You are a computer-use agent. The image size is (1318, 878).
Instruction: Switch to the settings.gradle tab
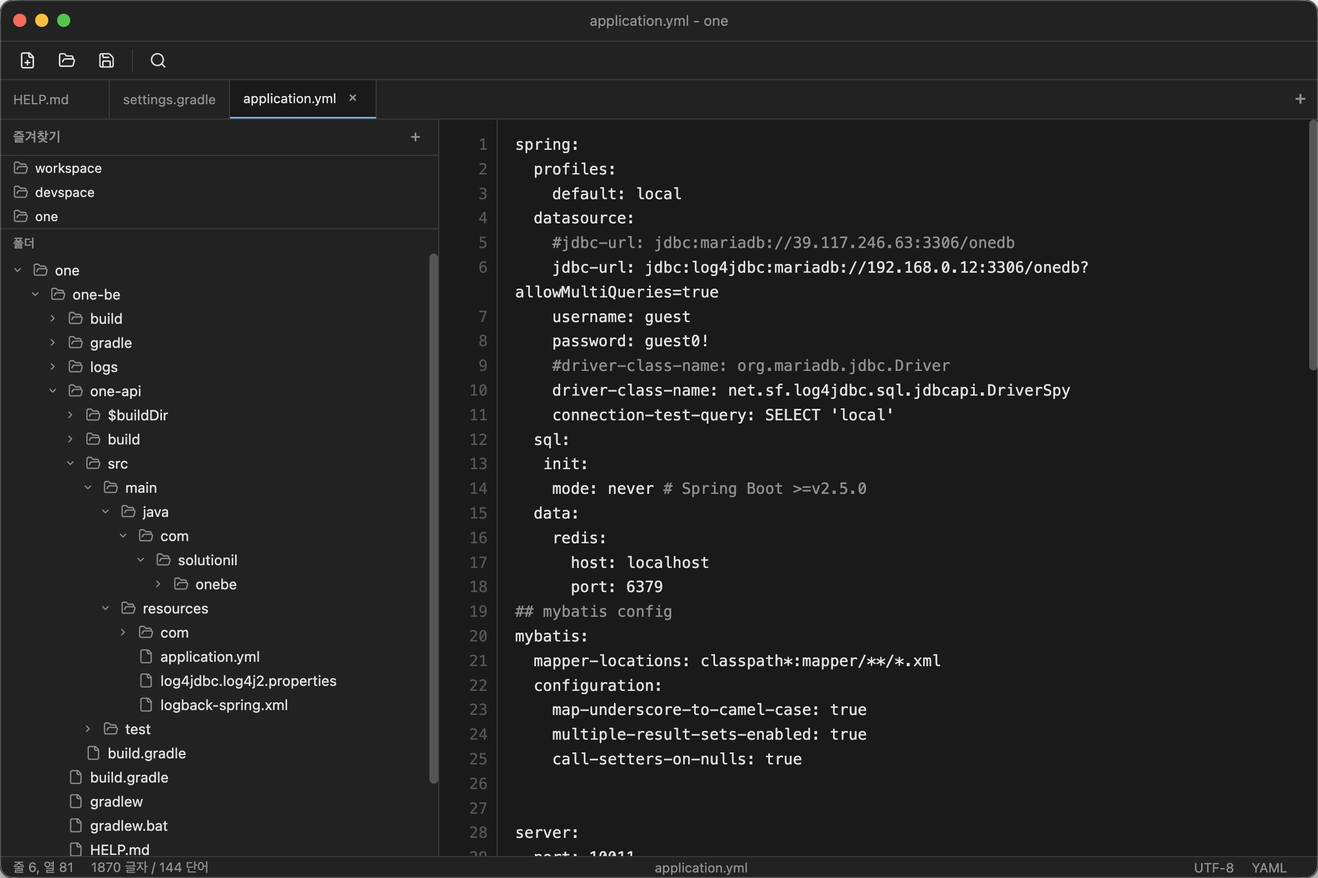pos(169,100)
